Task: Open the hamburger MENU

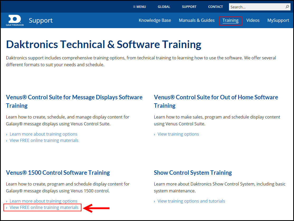Action: [139, 7]
